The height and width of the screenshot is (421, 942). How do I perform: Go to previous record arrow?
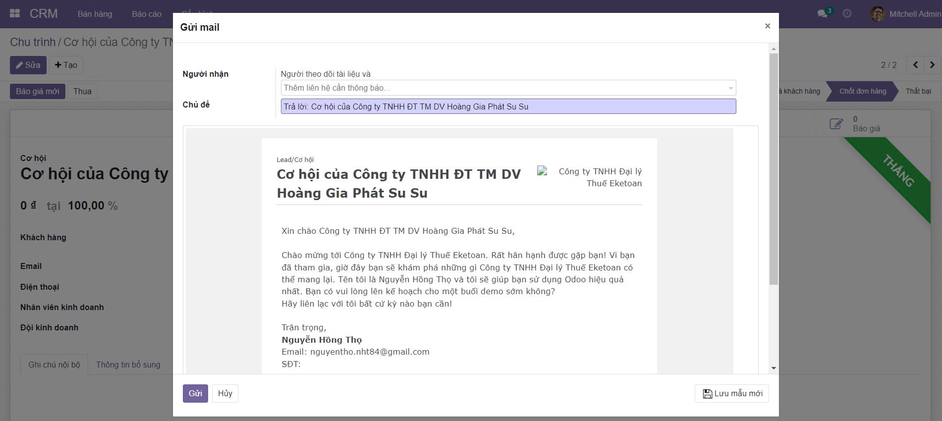click(915, 65)
